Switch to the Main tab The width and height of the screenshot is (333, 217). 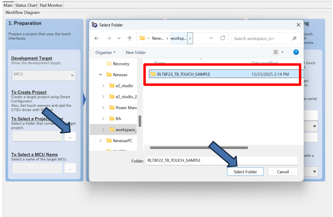click(x=8, y=5)
